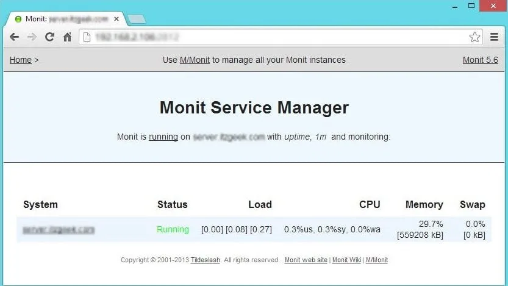This screenshot has width=508, height=286.
Task: Click the CPU value '0.3%us, 0.3%sy, 0.0%wa'
Action: pyautogui.click(x=332, y=229)
